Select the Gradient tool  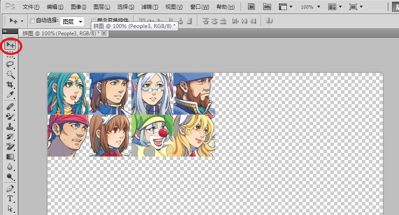point(10,157)
